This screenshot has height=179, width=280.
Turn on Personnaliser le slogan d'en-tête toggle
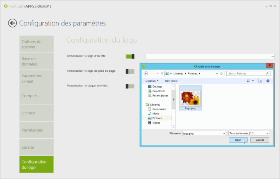(130, 86)
